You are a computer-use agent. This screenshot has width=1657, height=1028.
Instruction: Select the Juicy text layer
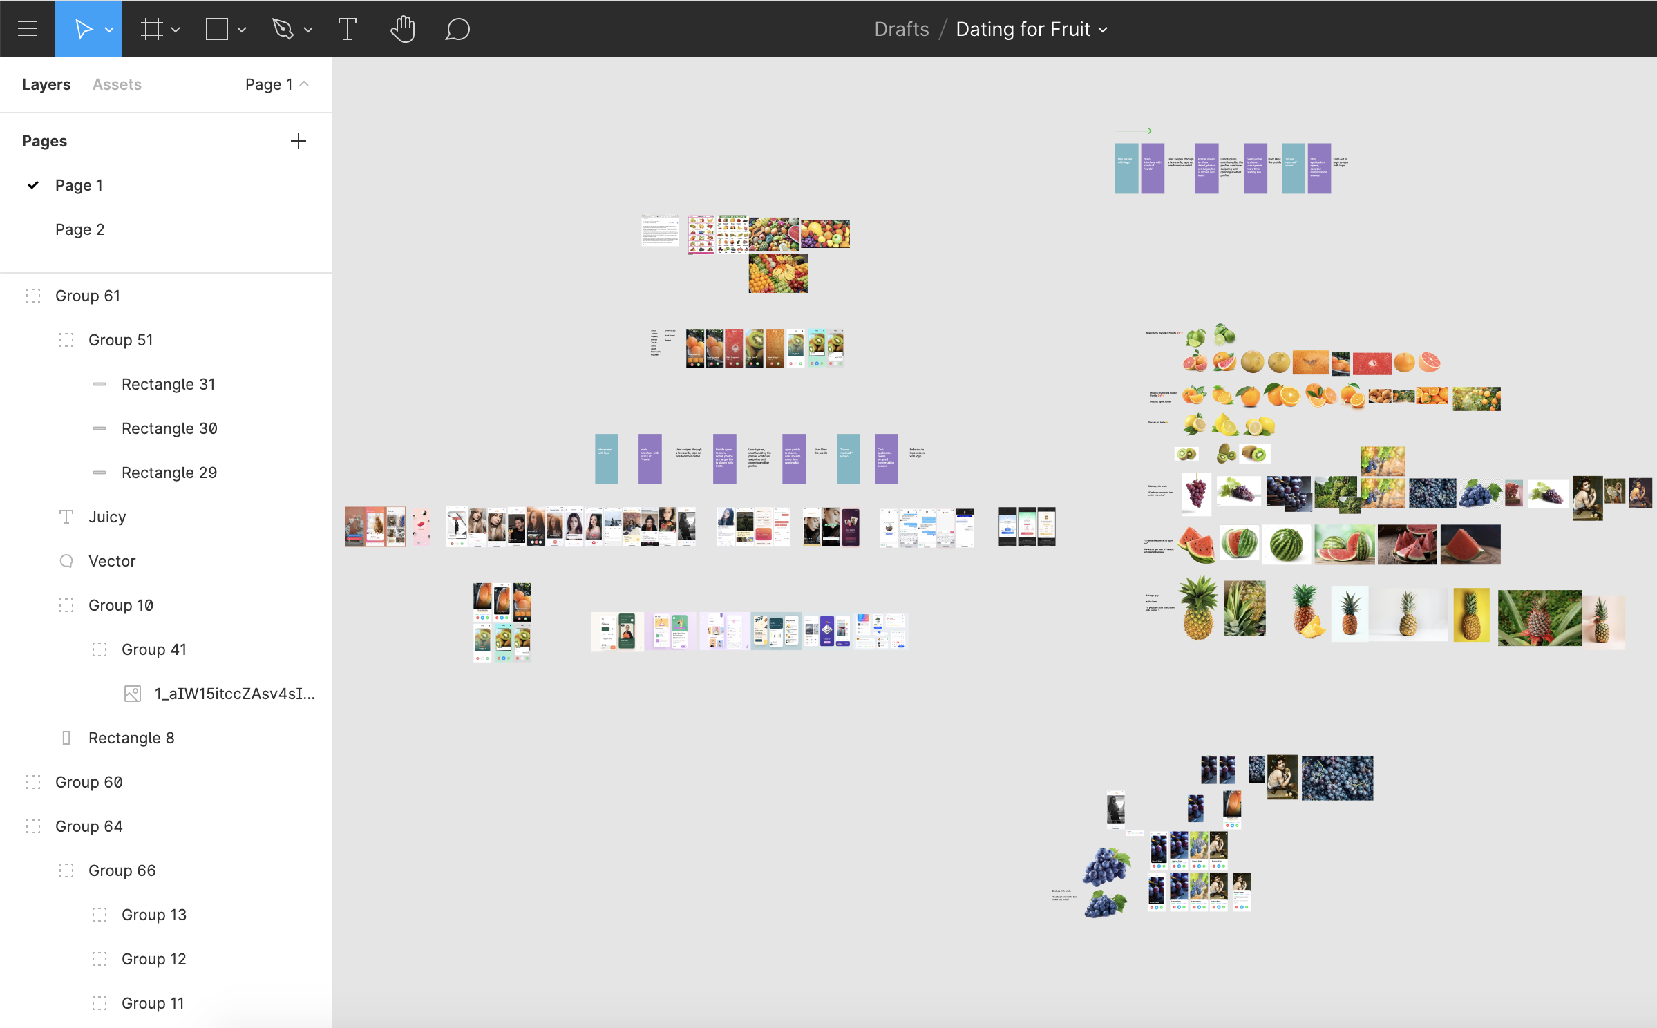107,517
